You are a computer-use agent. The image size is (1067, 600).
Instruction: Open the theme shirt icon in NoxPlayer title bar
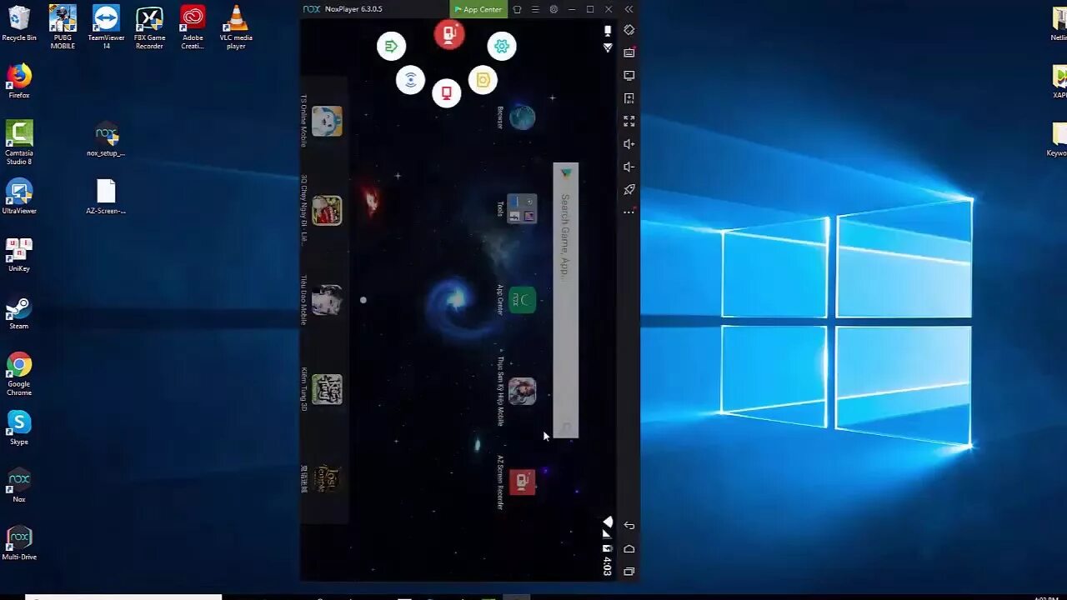[x=517, y=9]
